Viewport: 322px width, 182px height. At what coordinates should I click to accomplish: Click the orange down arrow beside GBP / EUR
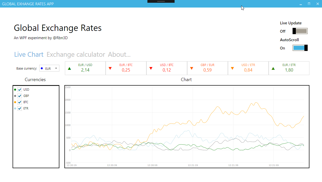point(192,68)
